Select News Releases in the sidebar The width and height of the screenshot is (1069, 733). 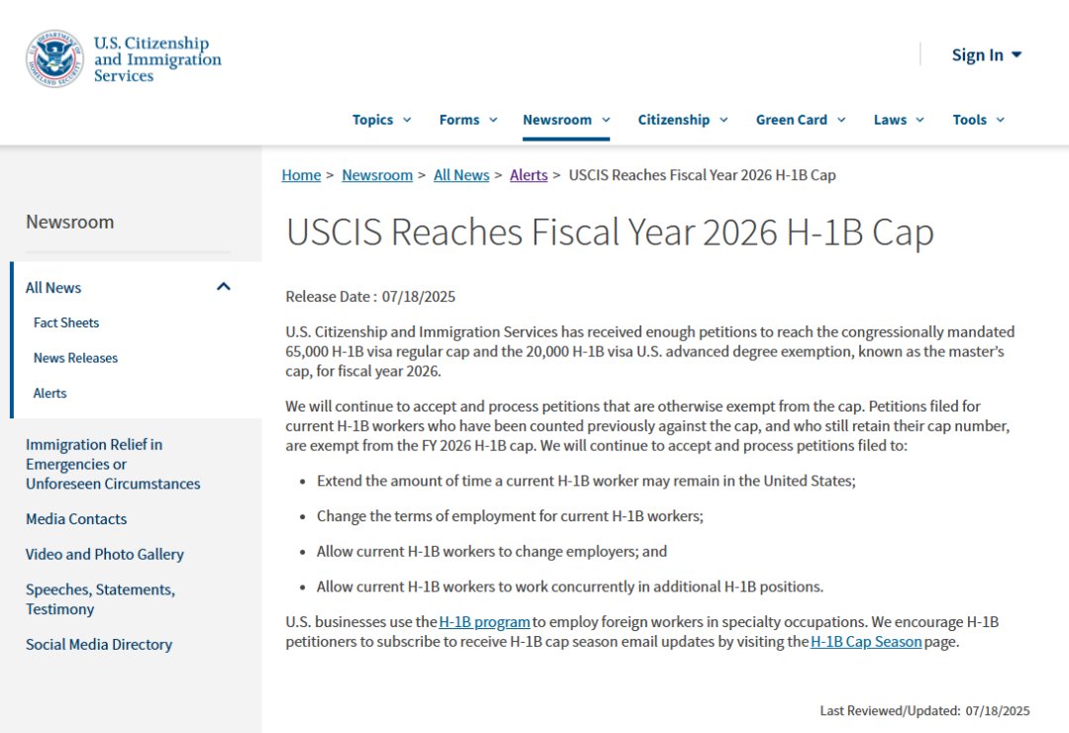(x=75, y=358)
